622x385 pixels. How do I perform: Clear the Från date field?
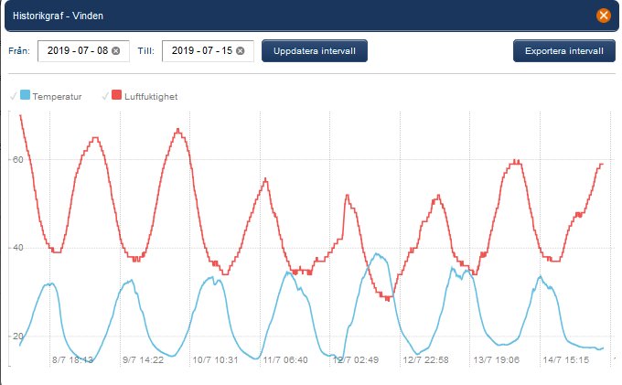[x=115, y=50]
